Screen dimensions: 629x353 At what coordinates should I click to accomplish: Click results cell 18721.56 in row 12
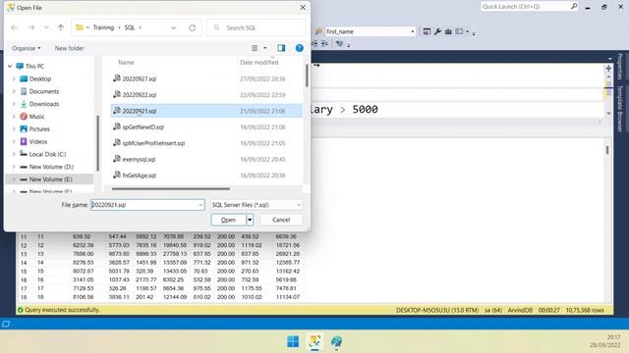[288, 245]
